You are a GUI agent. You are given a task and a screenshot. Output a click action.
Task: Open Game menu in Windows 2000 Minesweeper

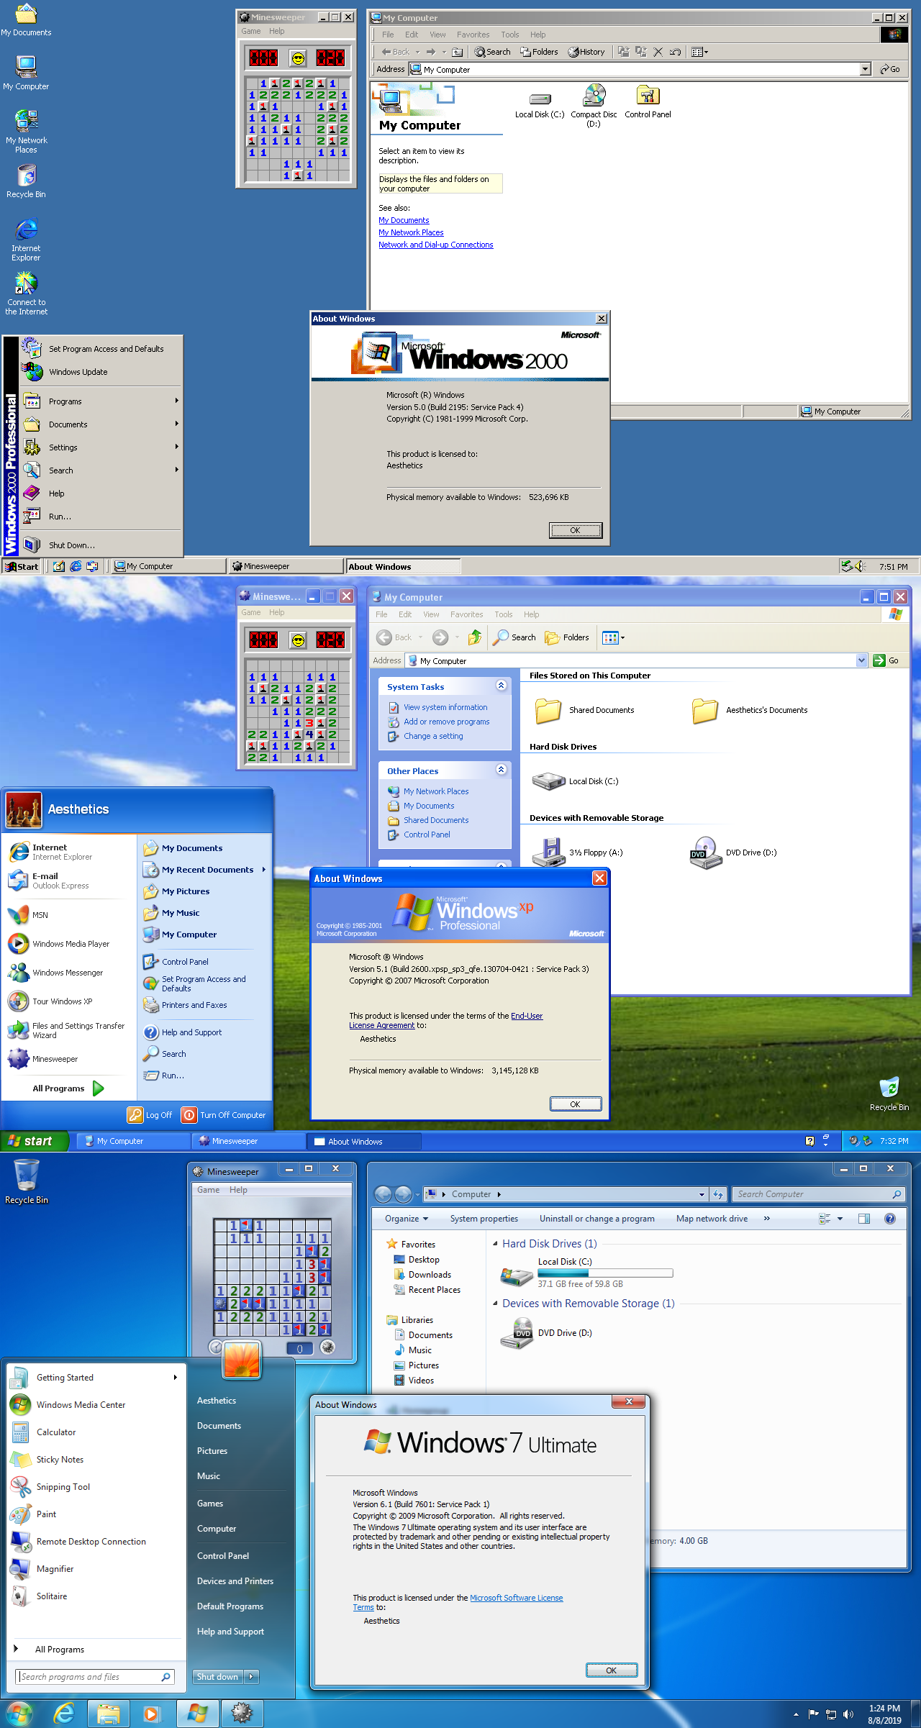(x=250, y=31)
